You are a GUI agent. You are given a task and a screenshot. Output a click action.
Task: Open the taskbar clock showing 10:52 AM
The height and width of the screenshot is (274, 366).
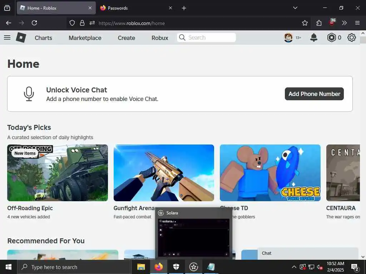(x=335, y=267)
